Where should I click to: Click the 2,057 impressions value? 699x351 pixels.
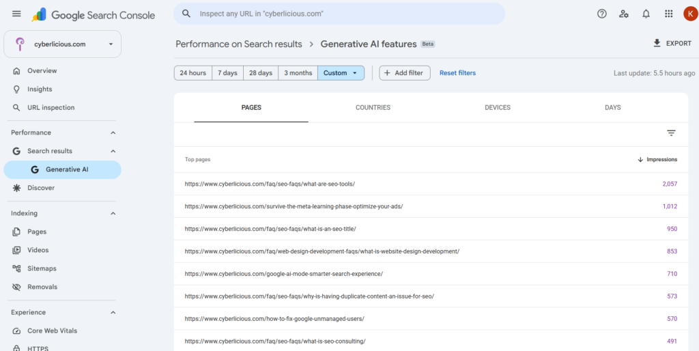point(670,184)
